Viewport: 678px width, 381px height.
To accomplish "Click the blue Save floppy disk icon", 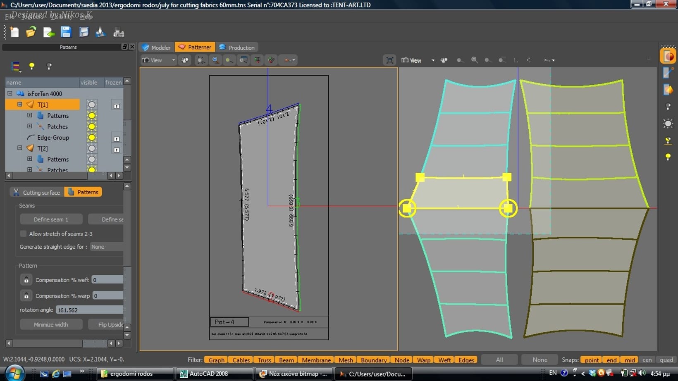I will tap(66, 32).
